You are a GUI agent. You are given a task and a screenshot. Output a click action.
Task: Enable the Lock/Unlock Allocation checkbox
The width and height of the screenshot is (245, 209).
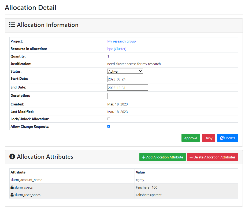pyautogui.click(x=109, y=119)
